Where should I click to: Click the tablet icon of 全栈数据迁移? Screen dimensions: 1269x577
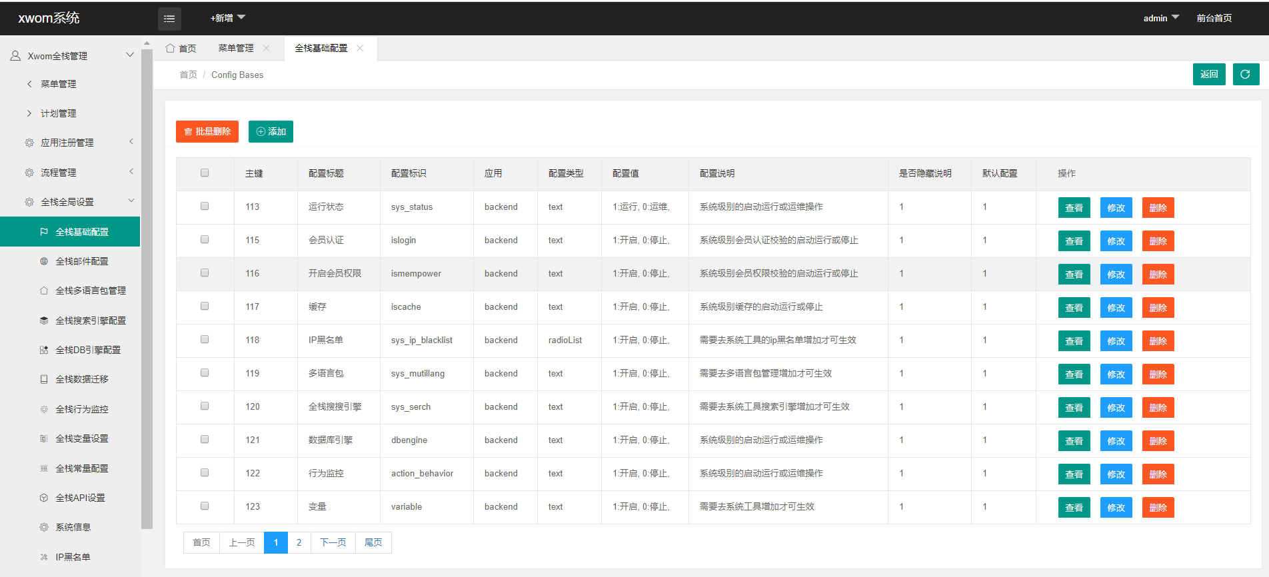tap(44, 379)
